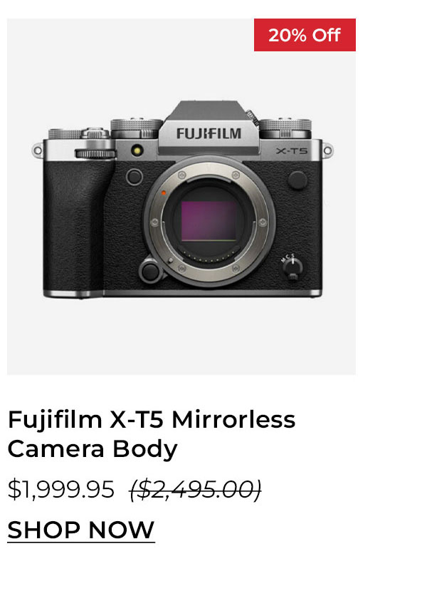This screenshot has width=427, height=596.
Task: Click the red 20% Off badge
Action: click(x=304, y=34)
